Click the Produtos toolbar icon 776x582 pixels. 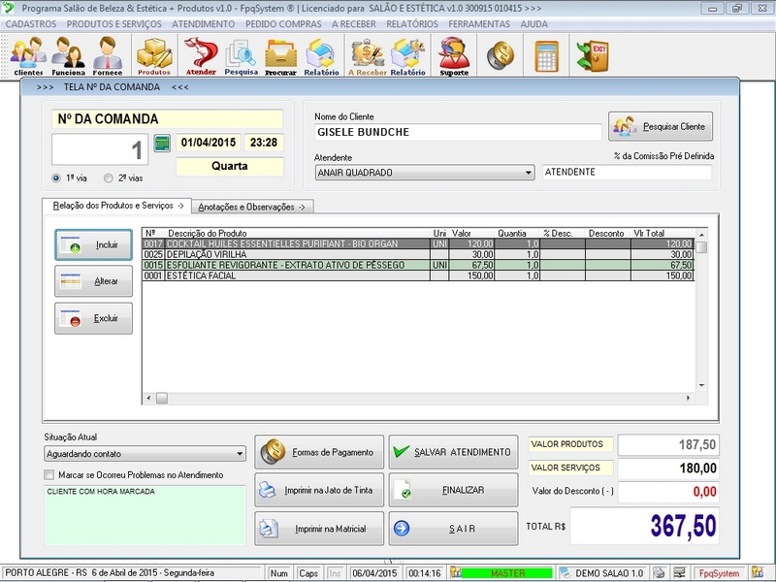click(153, 55)
